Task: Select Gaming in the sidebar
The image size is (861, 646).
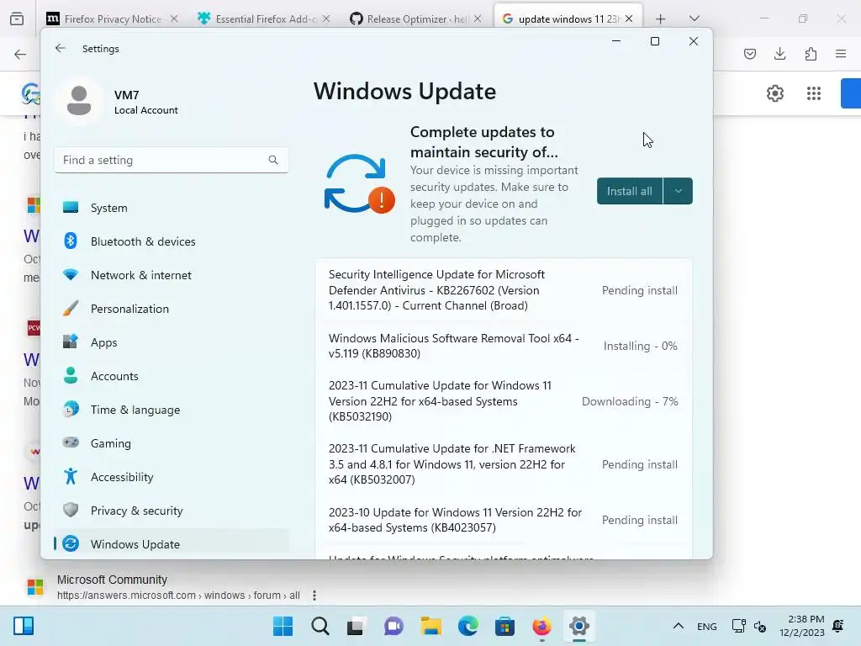Action: click(x=172, y=442)
